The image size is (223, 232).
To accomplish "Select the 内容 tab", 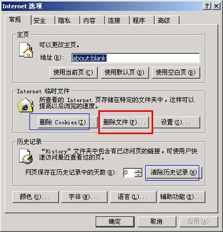I will 89,21.
